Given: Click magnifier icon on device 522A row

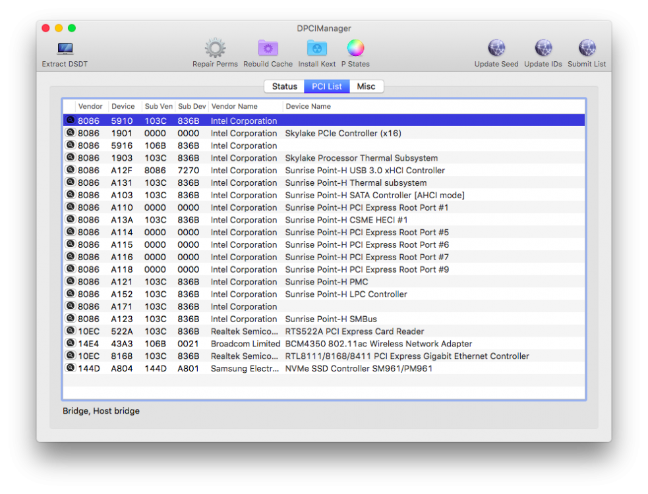Looking at the screenshot, I should coord(71,331).
